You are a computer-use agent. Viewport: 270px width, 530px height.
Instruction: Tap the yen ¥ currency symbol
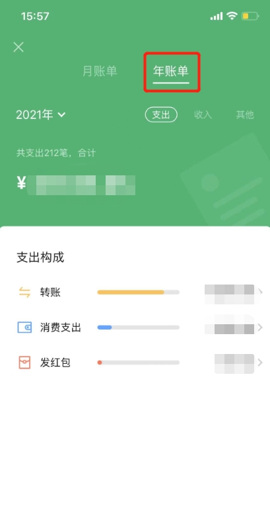click(22, 183)
